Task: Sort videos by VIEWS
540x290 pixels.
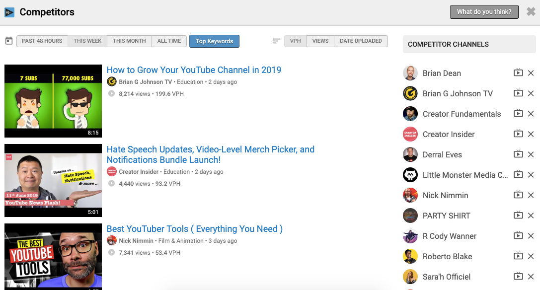Action: tap(320, 41)
